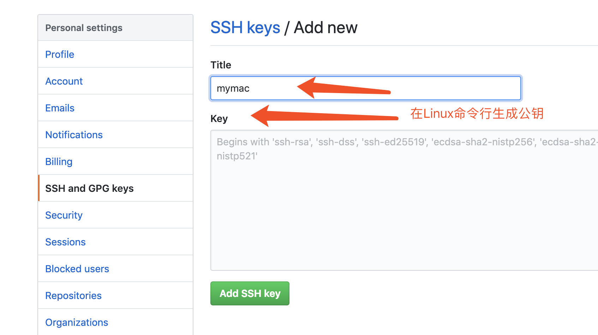The height and width of the screenshot is (335, 598).
Task: Click the Title field label
Action: (221, 65)
